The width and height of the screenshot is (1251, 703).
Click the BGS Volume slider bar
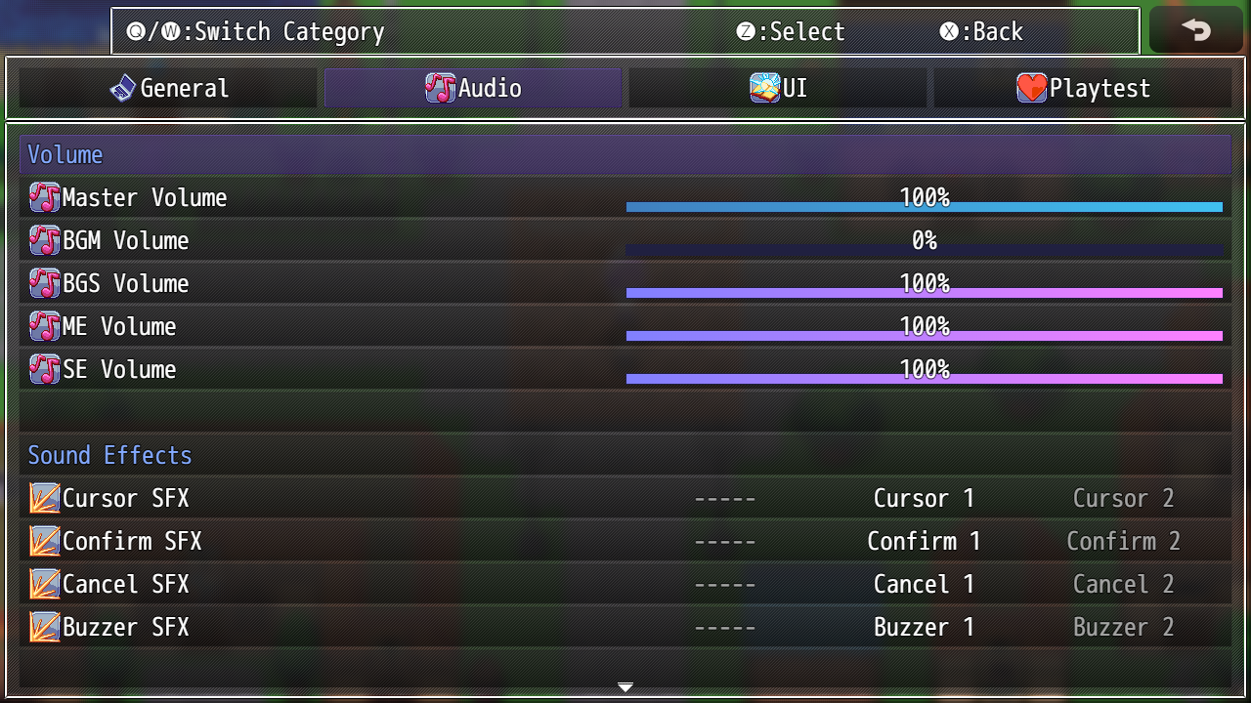click(x=924, y=293)
